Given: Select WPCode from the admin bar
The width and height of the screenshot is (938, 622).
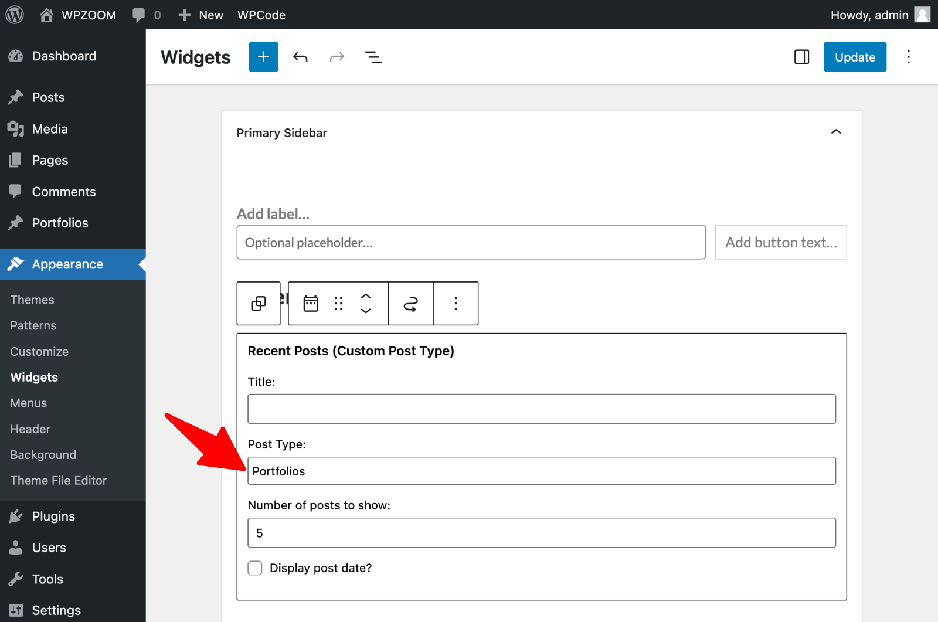Looking at the screenshot, I should (261, 15).
